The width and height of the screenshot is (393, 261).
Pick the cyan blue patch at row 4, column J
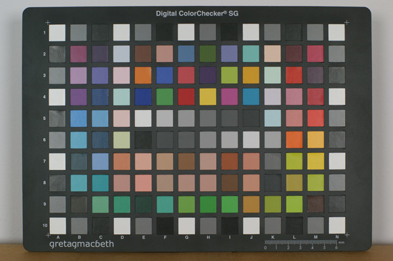pos(251,97)
